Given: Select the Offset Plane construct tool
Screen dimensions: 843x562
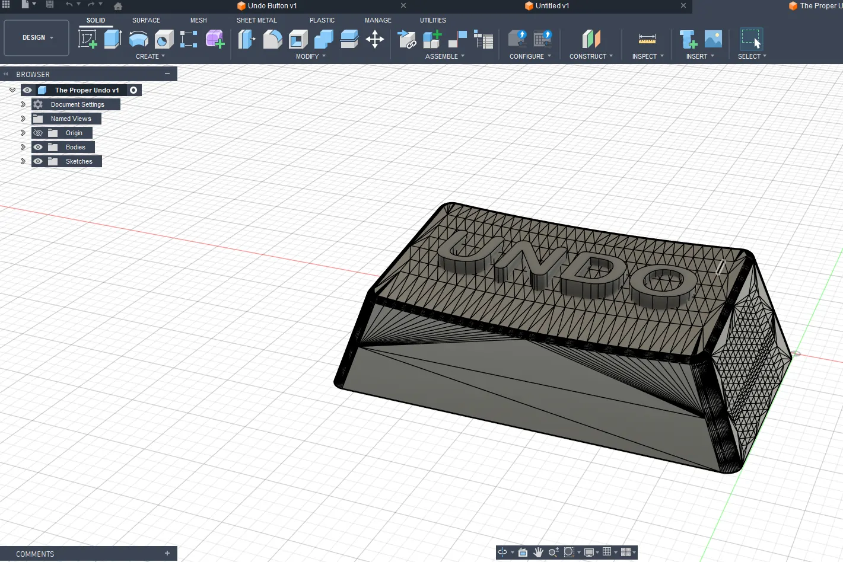Looking at the screenshot, I should pos(591,39).
